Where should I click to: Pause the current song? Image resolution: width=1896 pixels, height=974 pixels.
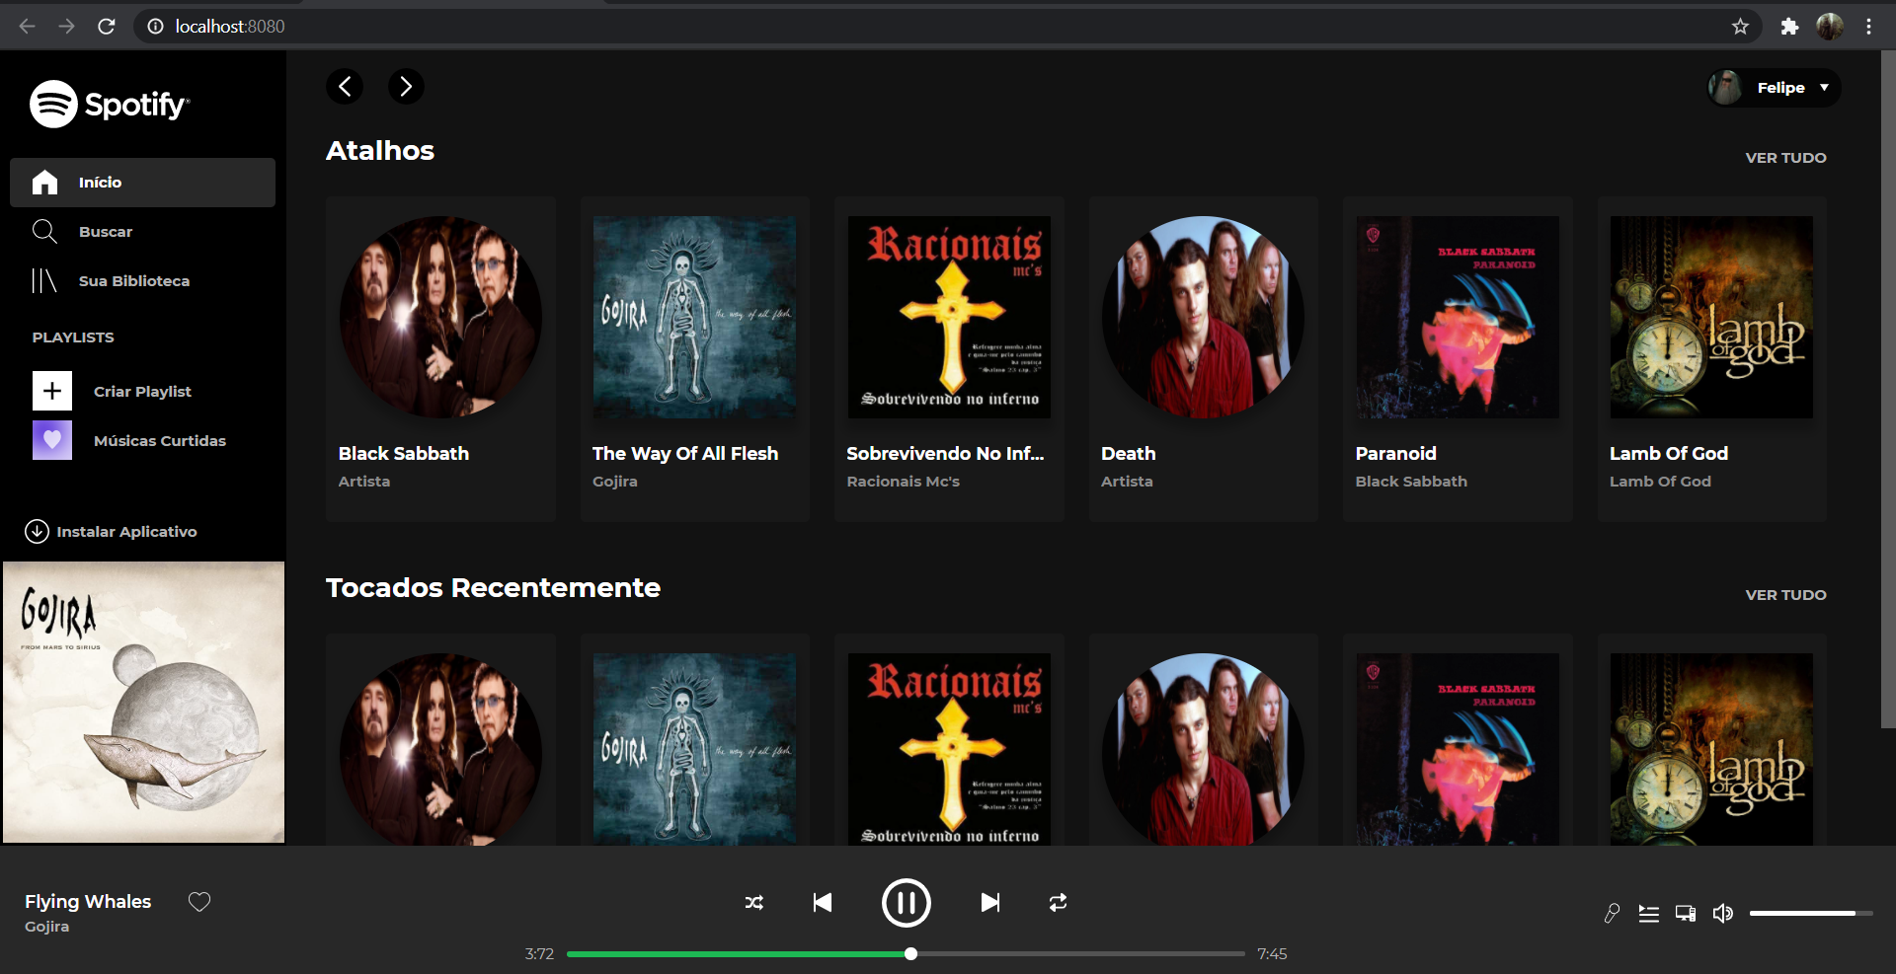tap(906, 903)
